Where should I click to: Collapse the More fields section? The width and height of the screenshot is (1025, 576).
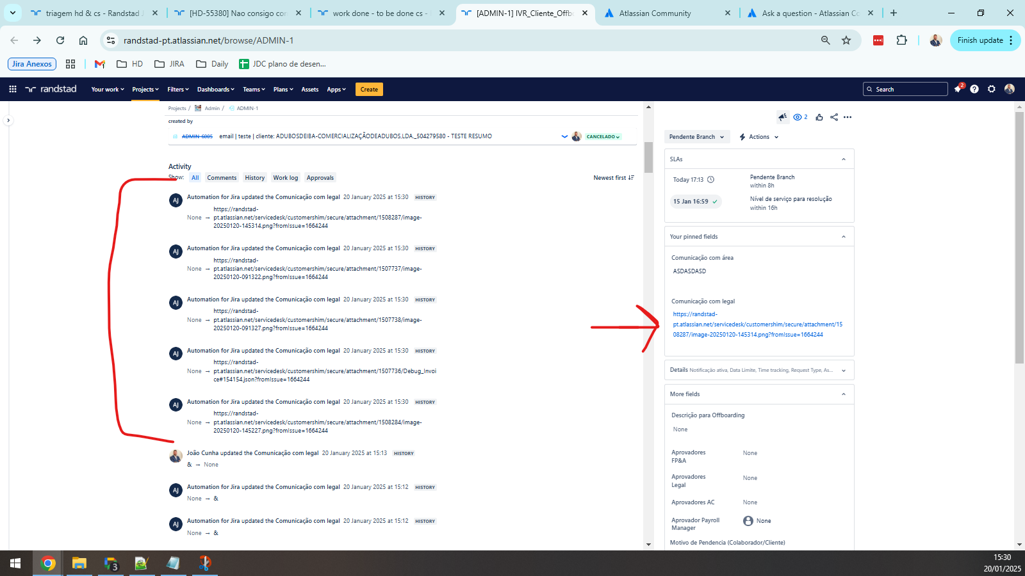pyautogui.click(x=844, y=394)
